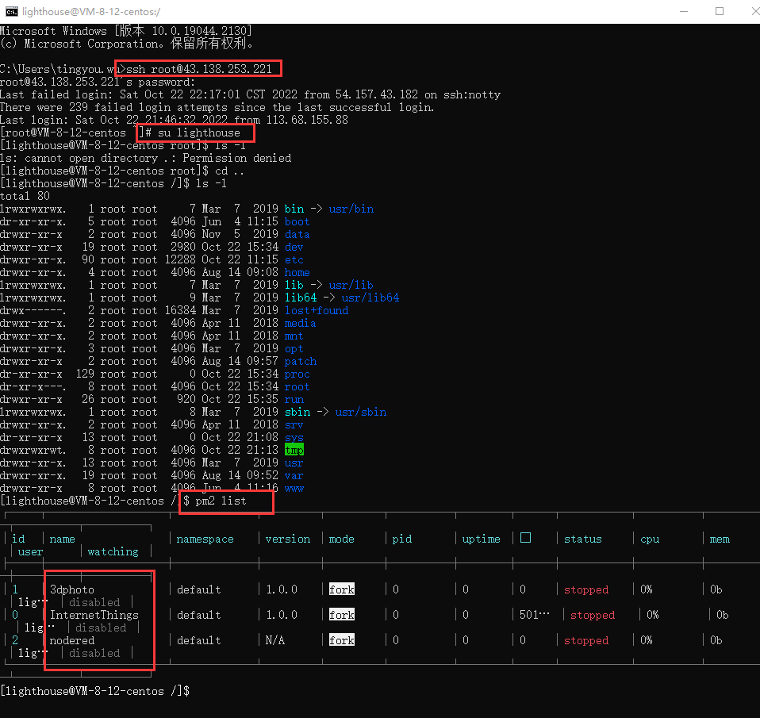760x718 pixels.
Task: Click the 'su lighthouse' command text
Action: coord(198,132)
